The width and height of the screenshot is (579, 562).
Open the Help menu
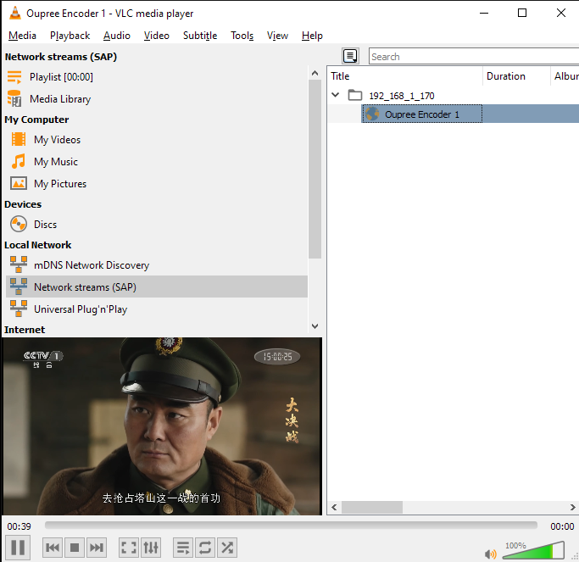312,36
